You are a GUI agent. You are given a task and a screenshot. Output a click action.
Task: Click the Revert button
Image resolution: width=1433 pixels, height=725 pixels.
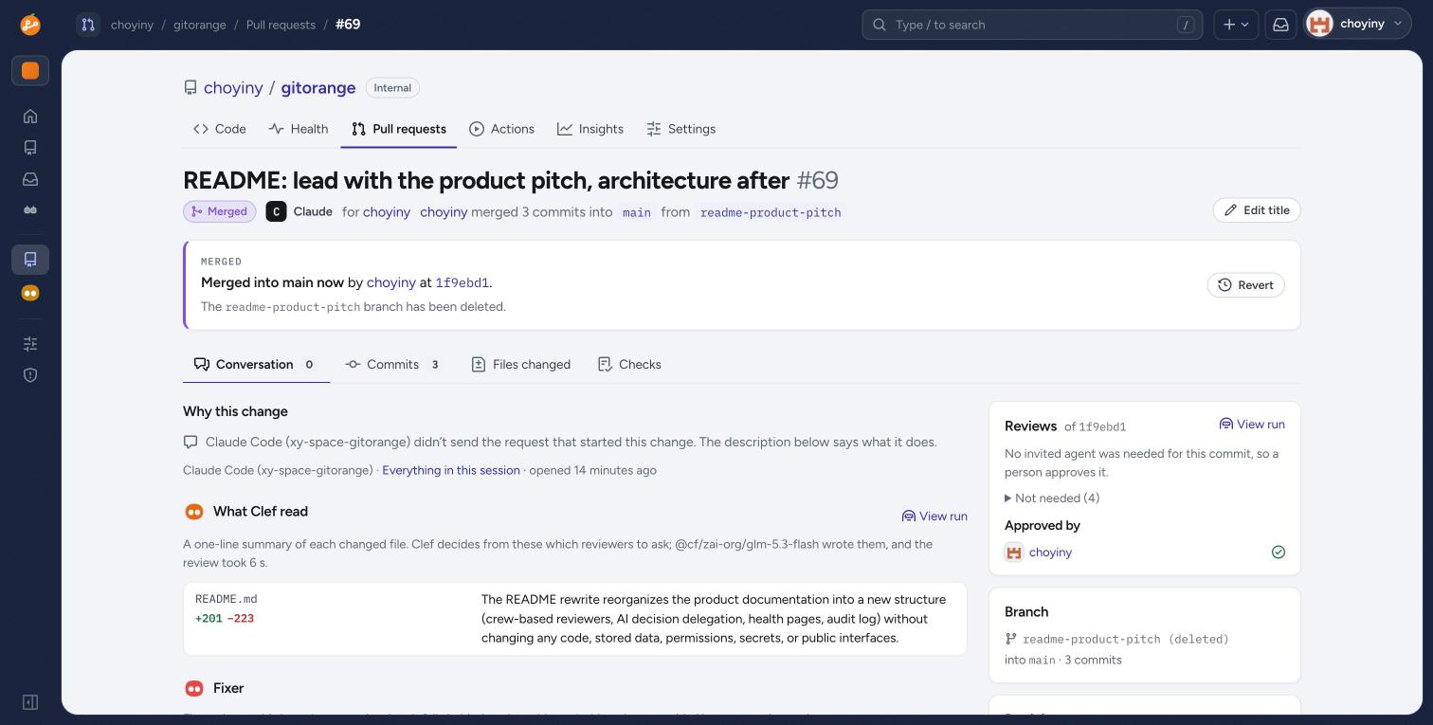(1245, 285)
